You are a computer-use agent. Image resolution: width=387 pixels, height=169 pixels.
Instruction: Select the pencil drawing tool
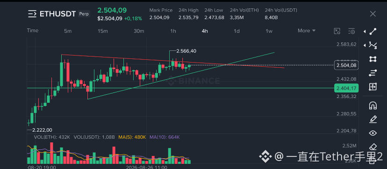pyautogui.click(x=373, y=120)
